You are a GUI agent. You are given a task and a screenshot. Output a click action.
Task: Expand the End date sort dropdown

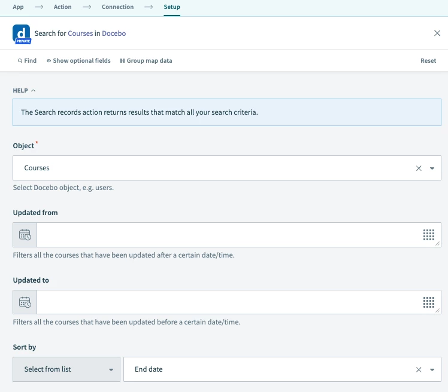tap(432, 370)
